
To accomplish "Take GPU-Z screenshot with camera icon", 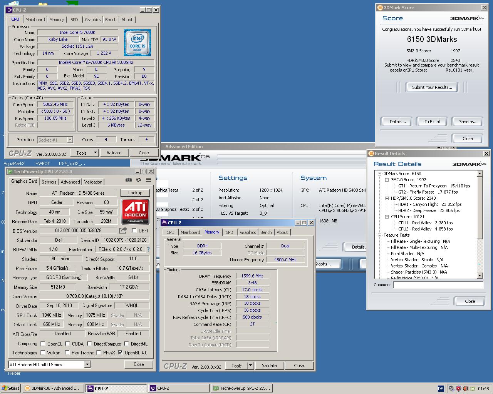I will click(129, 180).
